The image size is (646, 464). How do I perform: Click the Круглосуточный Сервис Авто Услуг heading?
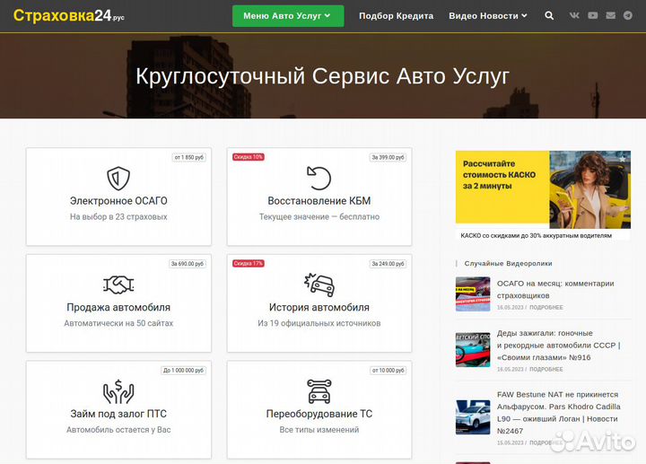point(323,76)
